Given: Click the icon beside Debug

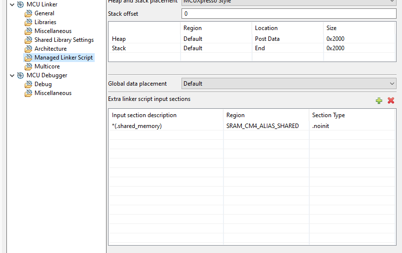Looking at the screenshot, I should coord(29,84).
